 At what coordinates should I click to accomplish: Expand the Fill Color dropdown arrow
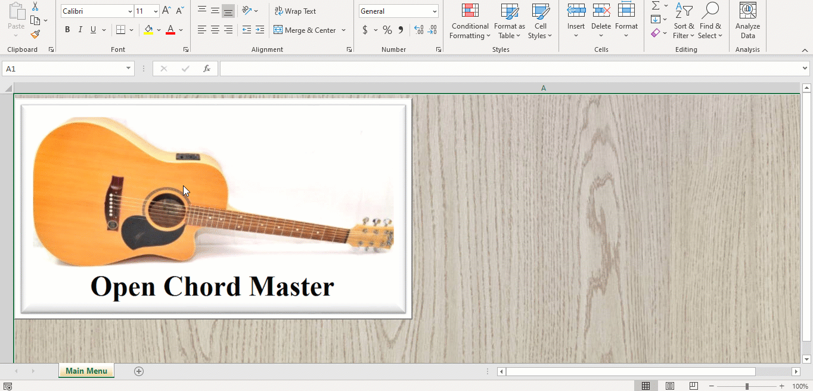(x=159, y=30)
